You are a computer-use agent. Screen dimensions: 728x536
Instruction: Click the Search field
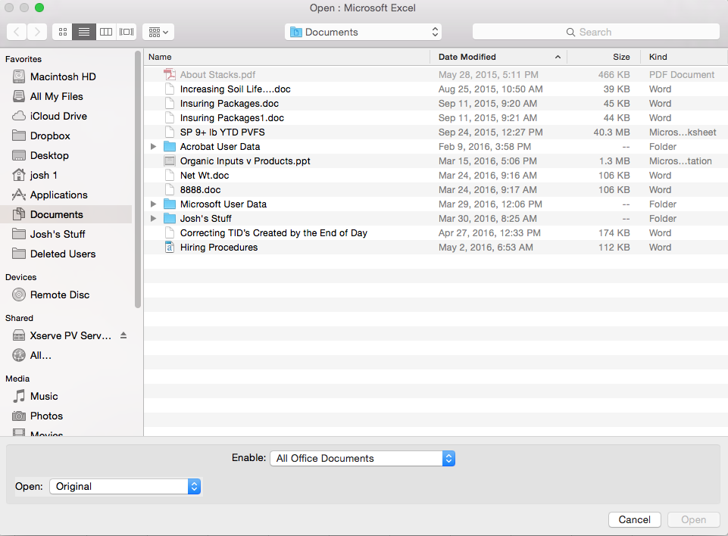click(596, 32)
